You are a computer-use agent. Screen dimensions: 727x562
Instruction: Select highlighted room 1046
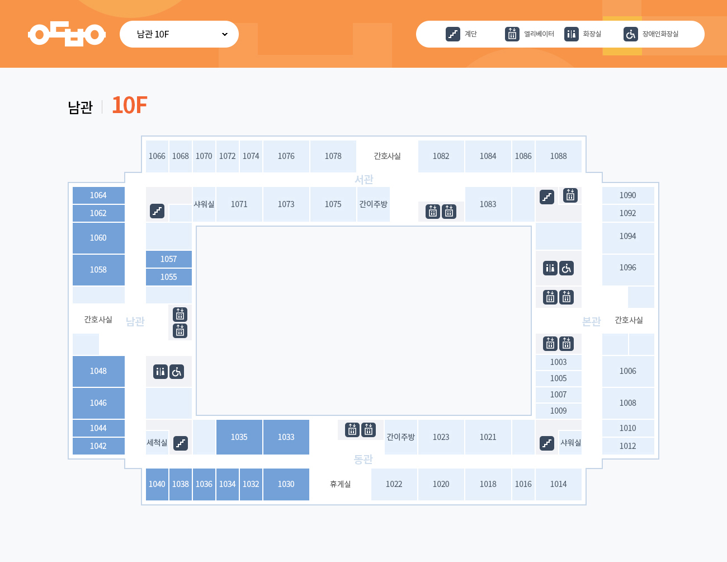[x=98, y=403]
